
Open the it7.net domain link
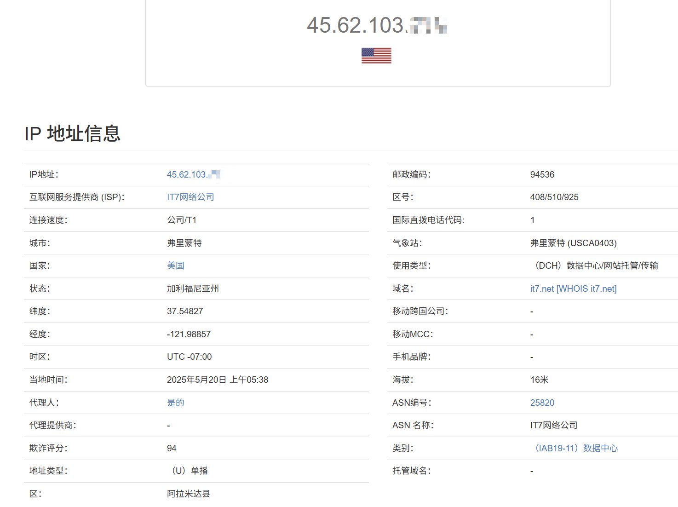[542, 289]
